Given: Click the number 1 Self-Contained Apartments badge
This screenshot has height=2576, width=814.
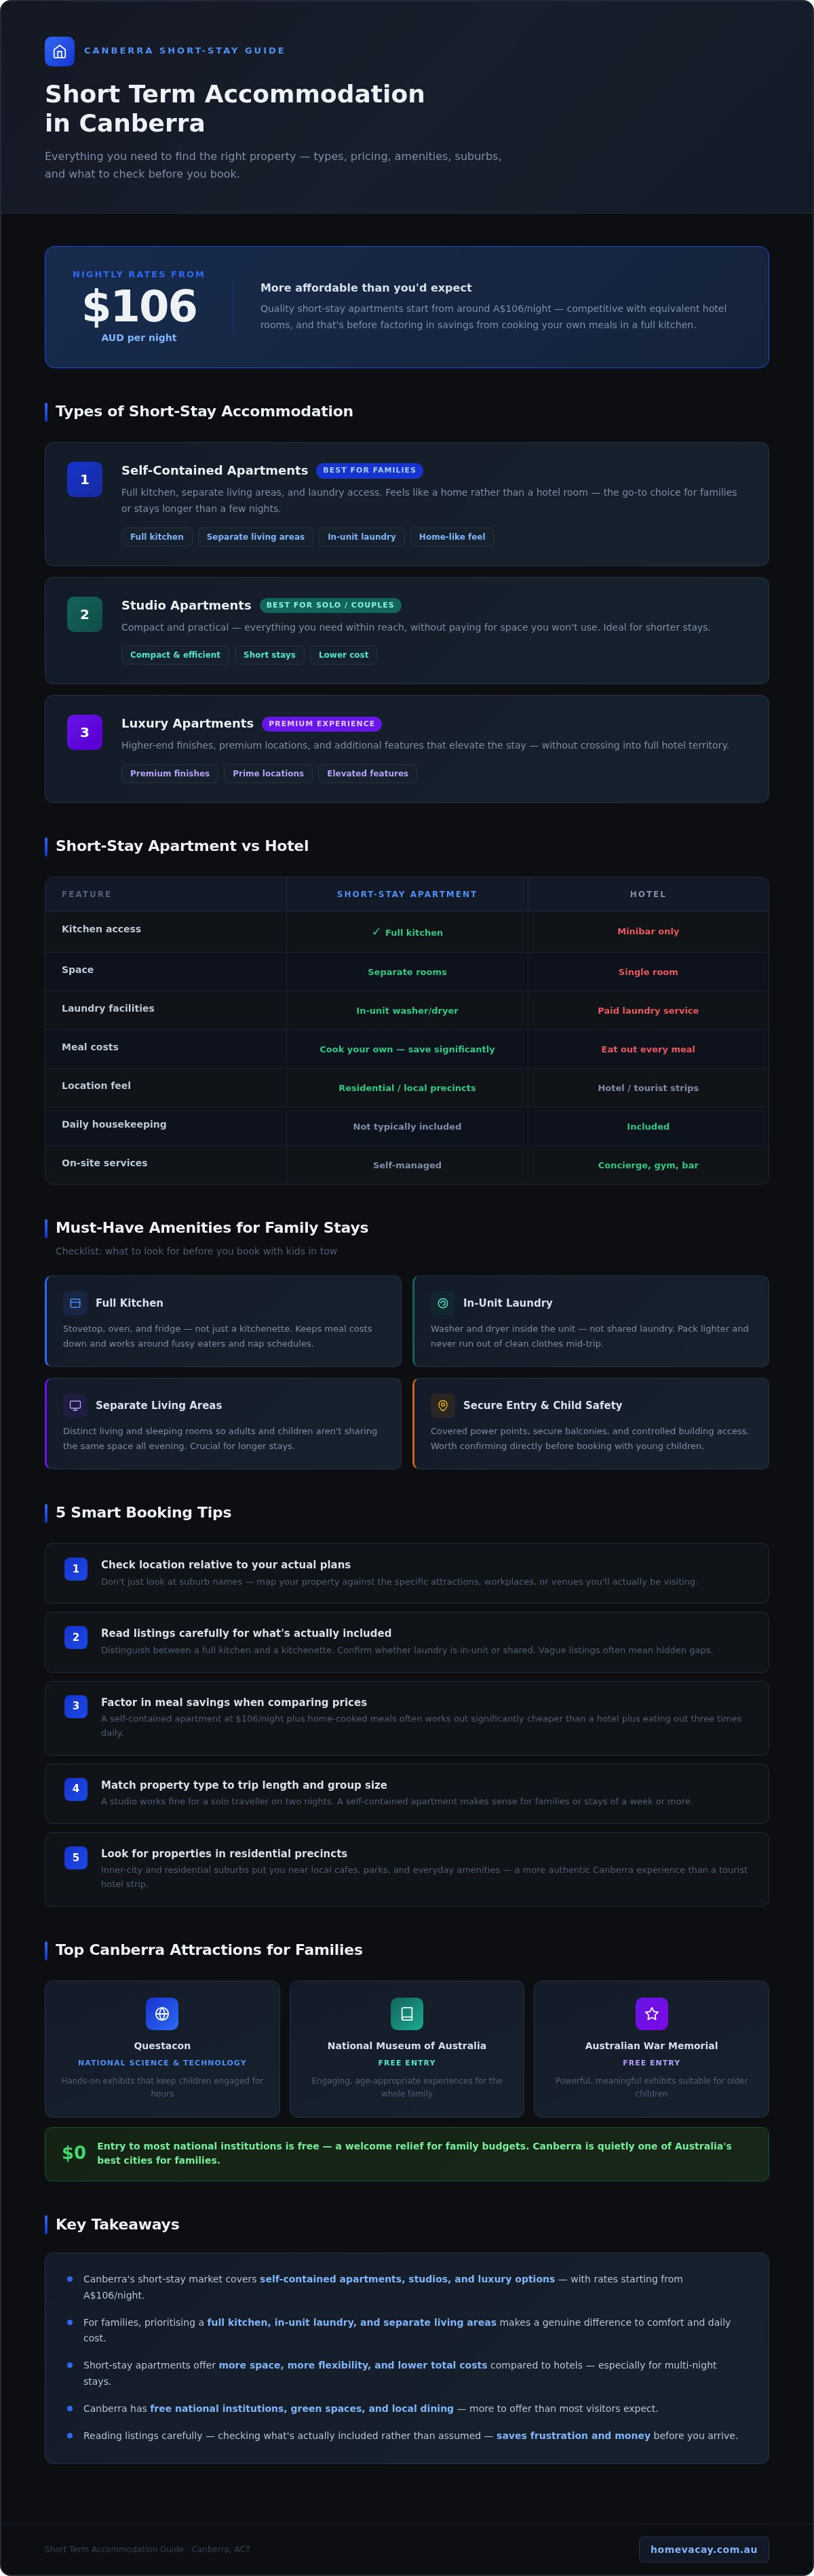Looking at the screenshot, I should 84,480.
